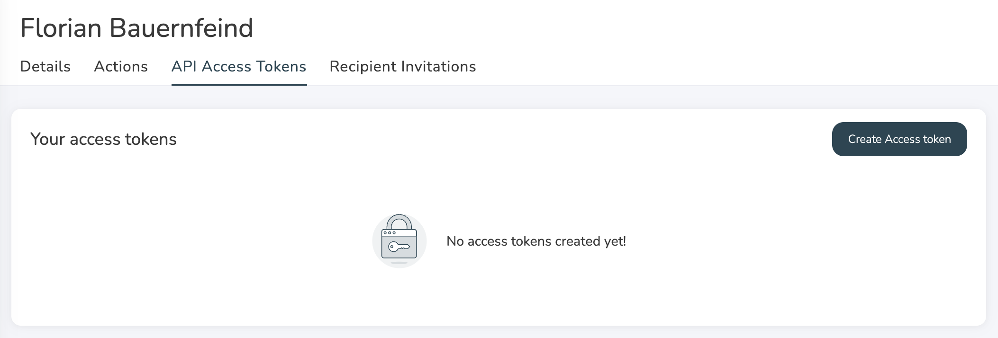The height and width of the screenshot is (338, 998).
Task: Click the shadow beneath the padlock icon
Action: tap(399, 262)
